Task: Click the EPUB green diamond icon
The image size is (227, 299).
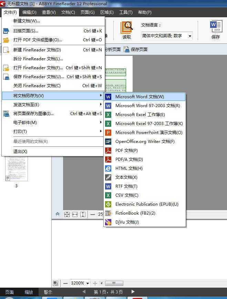Action: coord(108,204)
